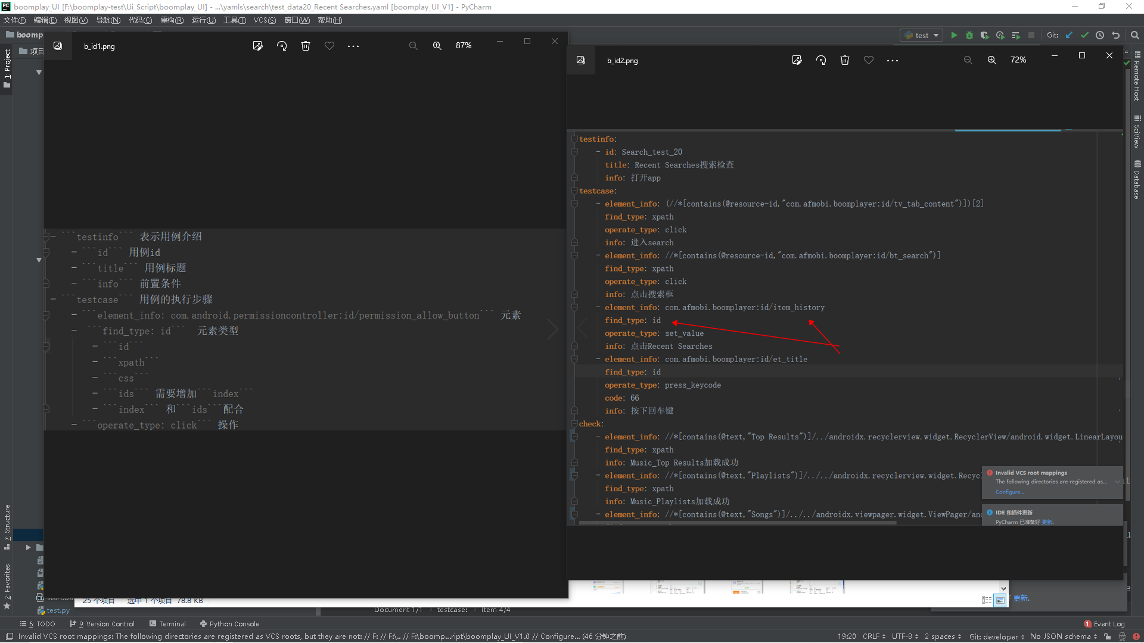The height and width of the screenshot is (643, 1144).
Task: Click the 87% zoom level dropdown
Action: [x=464, y=45]
